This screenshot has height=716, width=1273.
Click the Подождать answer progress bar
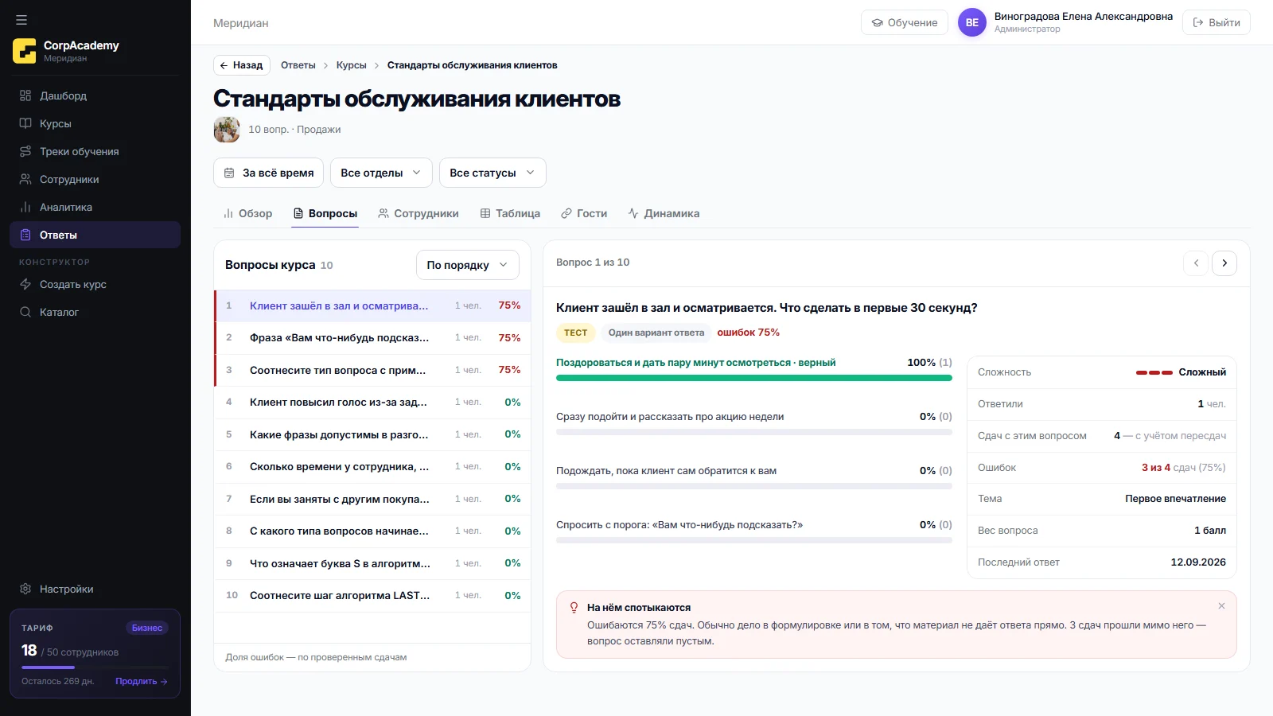(754, 486)
